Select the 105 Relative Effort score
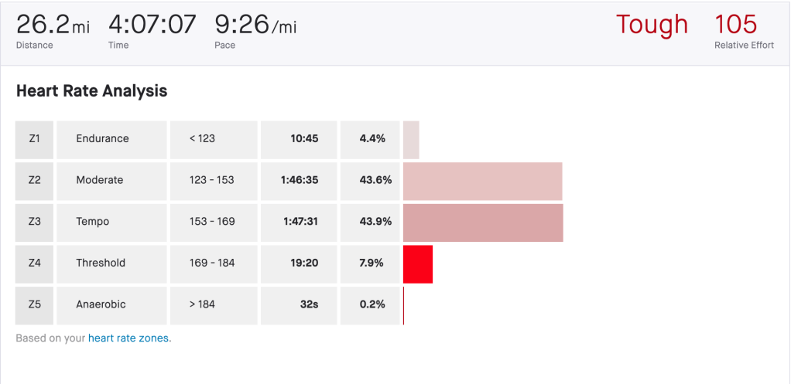 pos(735,25)
